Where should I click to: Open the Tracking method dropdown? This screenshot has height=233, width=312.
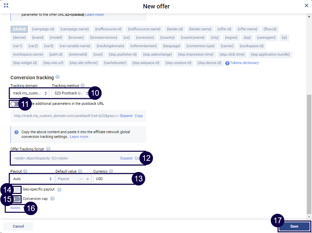[x=71, y=93]
